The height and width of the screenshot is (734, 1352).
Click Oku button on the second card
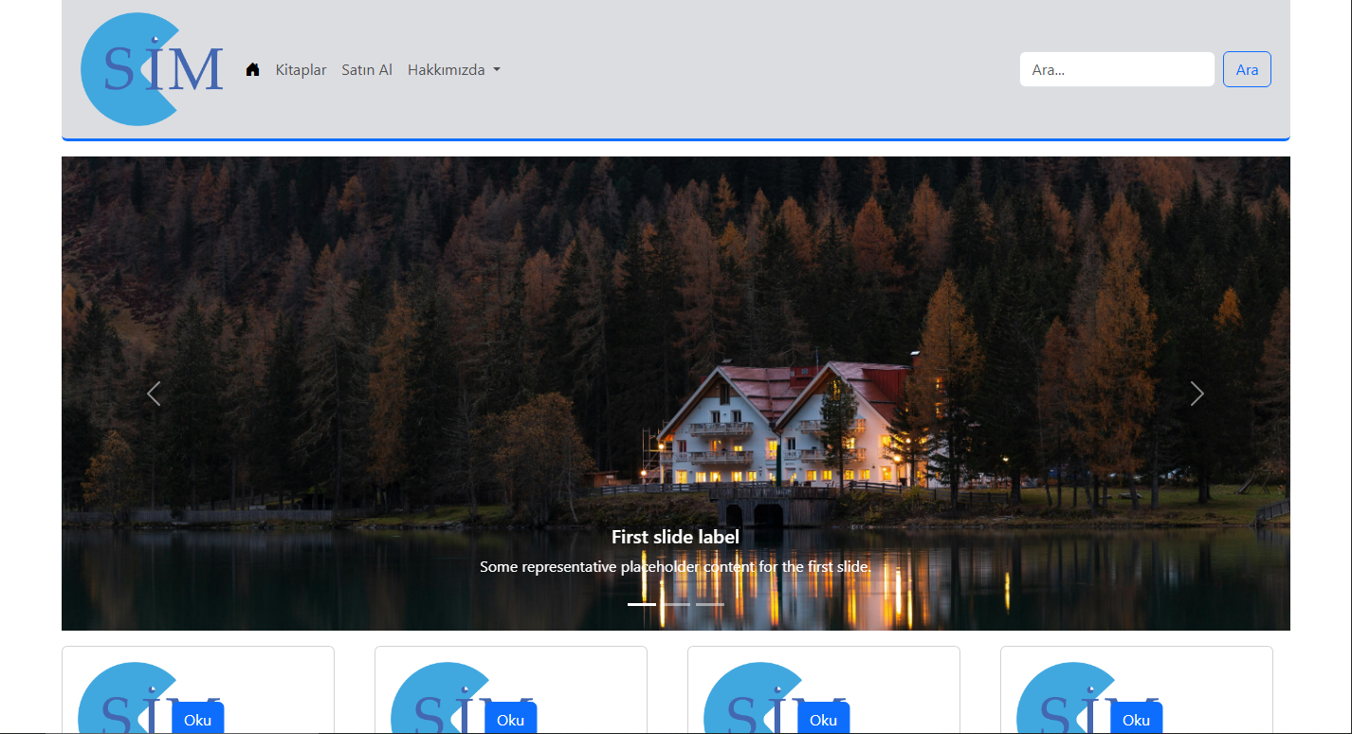point(510,719)
